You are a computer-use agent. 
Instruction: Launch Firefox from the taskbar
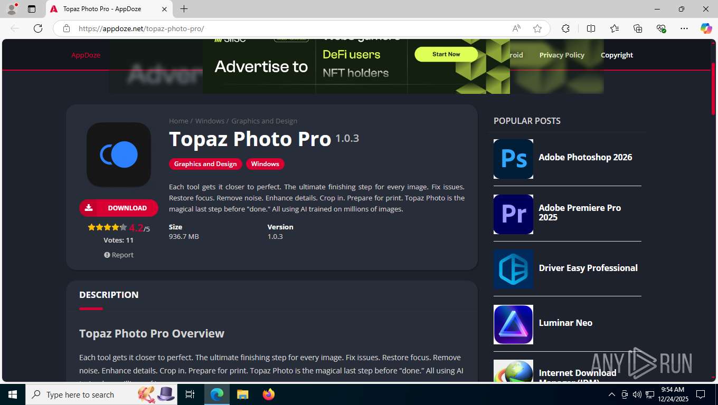tap(269, 394)
